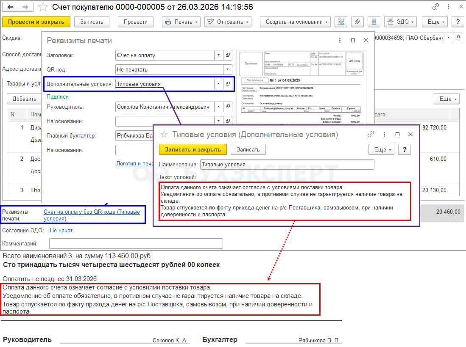
Task: Open help via the question mark in main toolbar
Action: [x=458, y=22]
